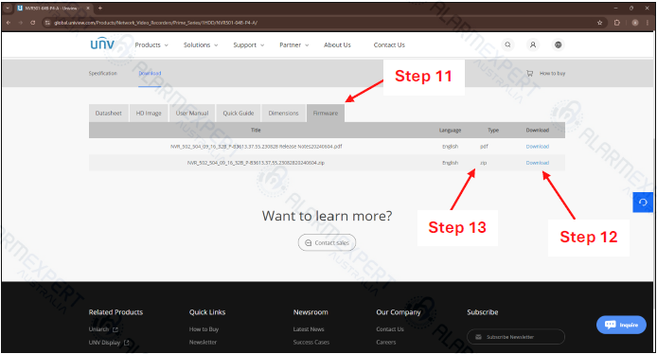Expand the Products menu
Image resolution: width=657 pixels, height=354 pixels.
[x=151, y=44]
